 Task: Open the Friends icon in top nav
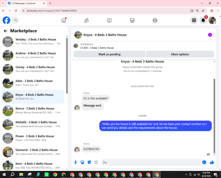pos(87,20)
